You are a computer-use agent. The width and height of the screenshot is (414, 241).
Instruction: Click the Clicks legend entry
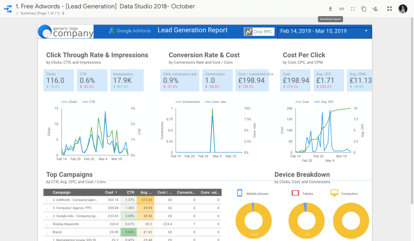click(x=69, y=102)
